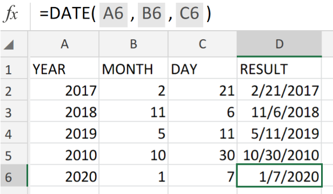Select cell containing 2/21/2017
The height and width of the screenshot is (194, 333).
pyautogui.click(x=279, y=90)
